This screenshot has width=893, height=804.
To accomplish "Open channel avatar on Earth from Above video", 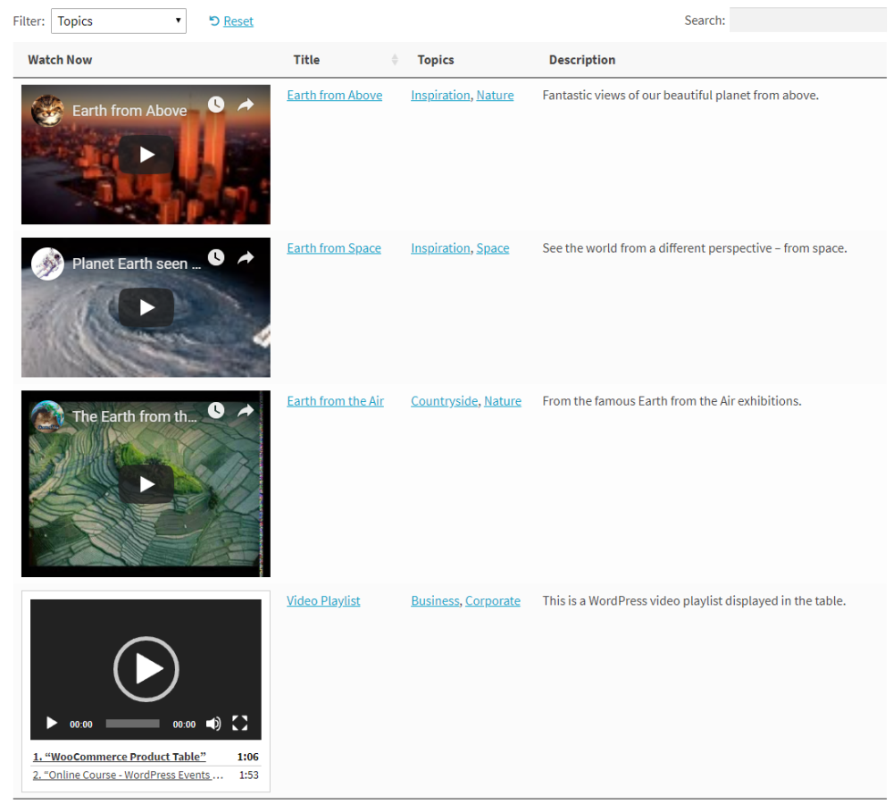I will [x=46, y=111].
